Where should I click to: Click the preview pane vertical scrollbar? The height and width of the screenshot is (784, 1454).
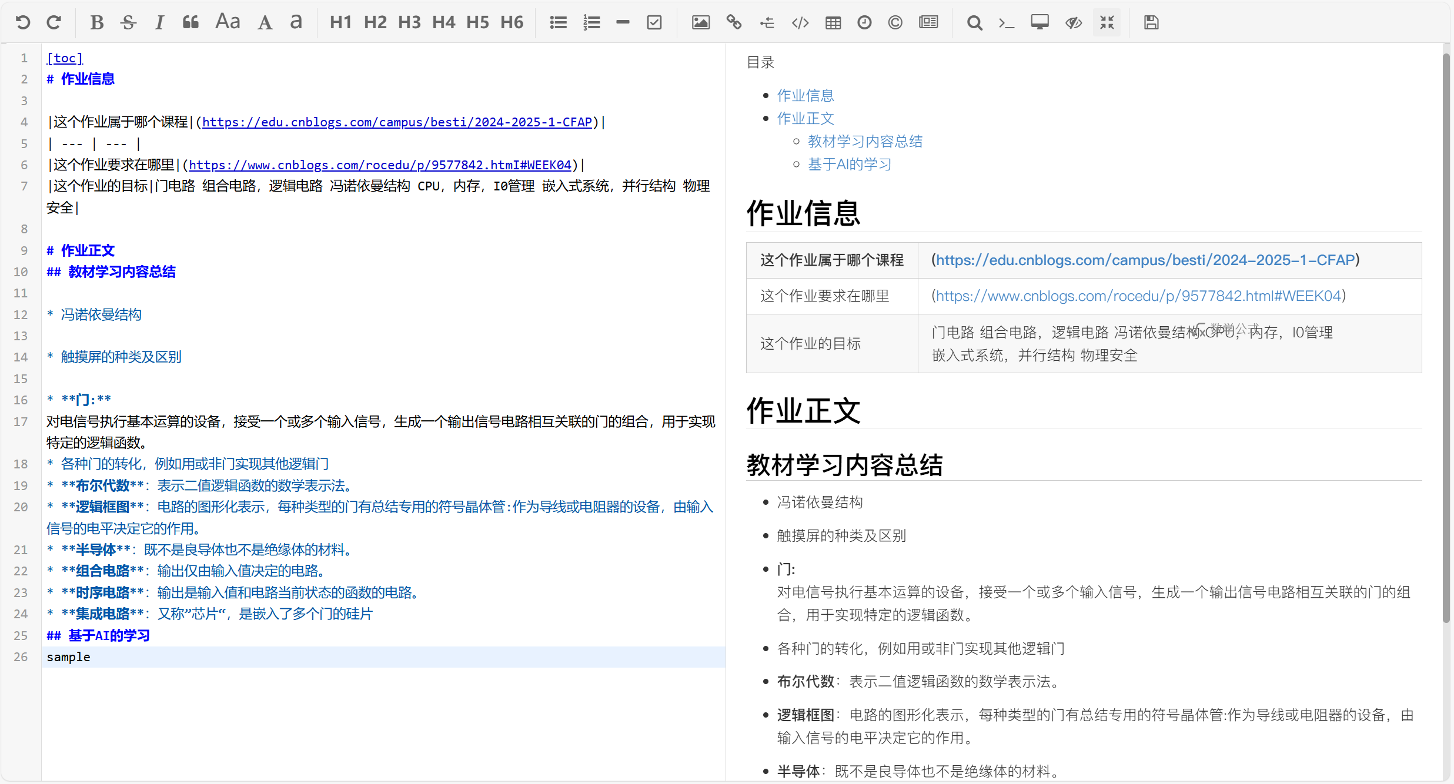pyautogui.click(x=1446, y=339)
